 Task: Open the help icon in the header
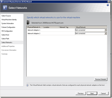pos(108,5)
